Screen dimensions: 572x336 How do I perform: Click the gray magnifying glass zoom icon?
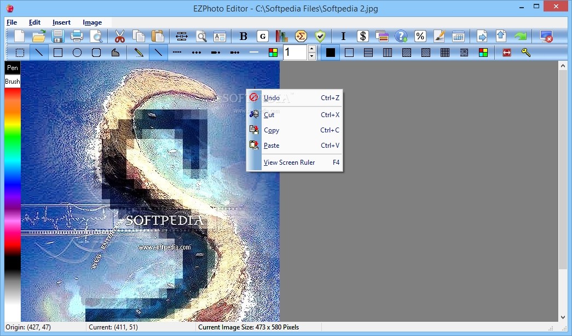click(x=201, y=36)
